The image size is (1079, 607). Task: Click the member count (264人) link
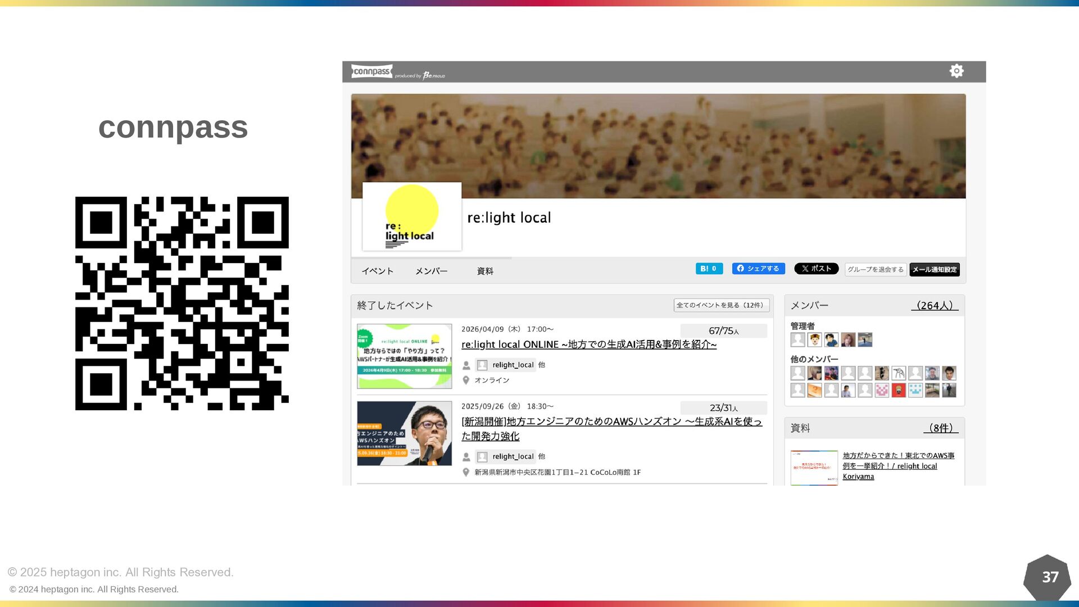pos(934,306)
